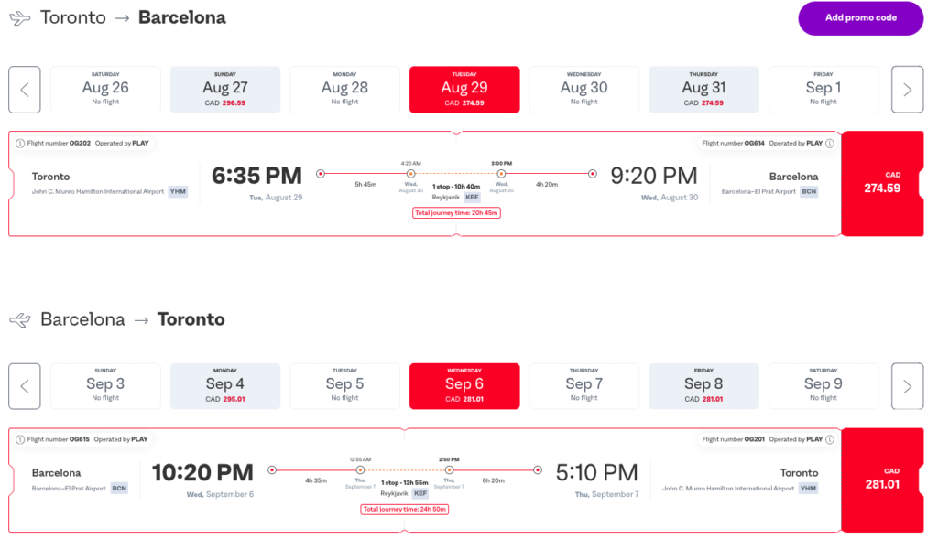The width and height of the screenshot is (938, 539).
Task: Select Sunday Aug 27 outbound date
Action: click(225, 90)
